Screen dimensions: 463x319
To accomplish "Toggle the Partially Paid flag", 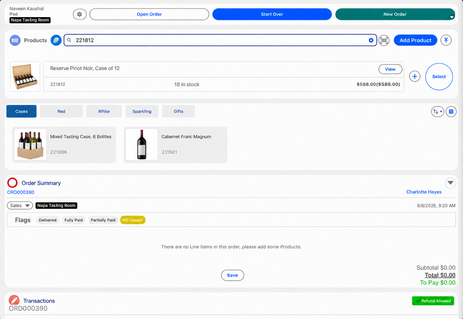I will click(x=103, y=220).
